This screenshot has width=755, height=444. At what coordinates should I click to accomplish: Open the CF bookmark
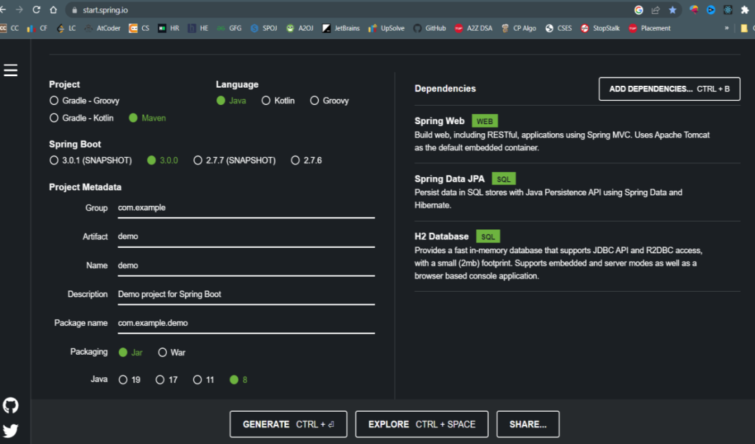[38, 28]
